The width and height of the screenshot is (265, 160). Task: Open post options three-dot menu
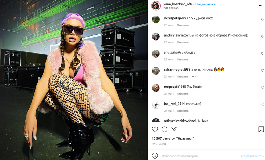pos(261,6)
